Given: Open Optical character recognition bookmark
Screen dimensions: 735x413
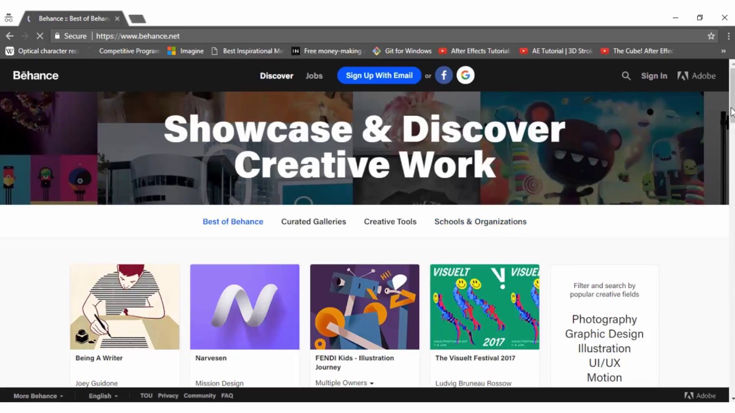Looking at the screenshot, I should click(x=41, y=51).
